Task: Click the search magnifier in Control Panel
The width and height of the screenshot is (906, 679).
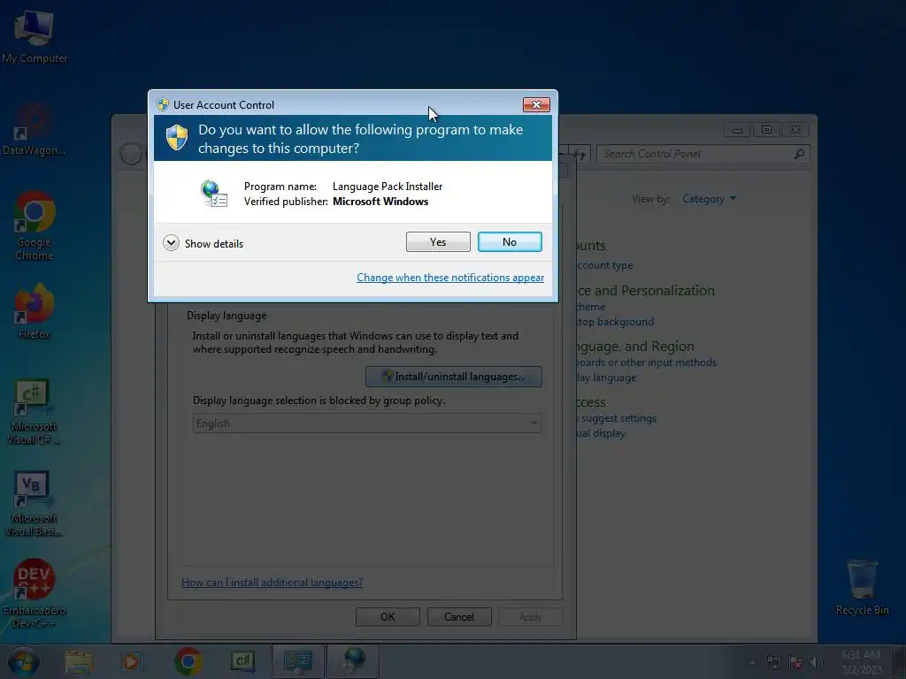Action: coord(799,154)
